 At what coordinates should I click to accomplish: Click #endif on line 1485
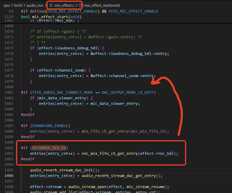click(28, 115)
